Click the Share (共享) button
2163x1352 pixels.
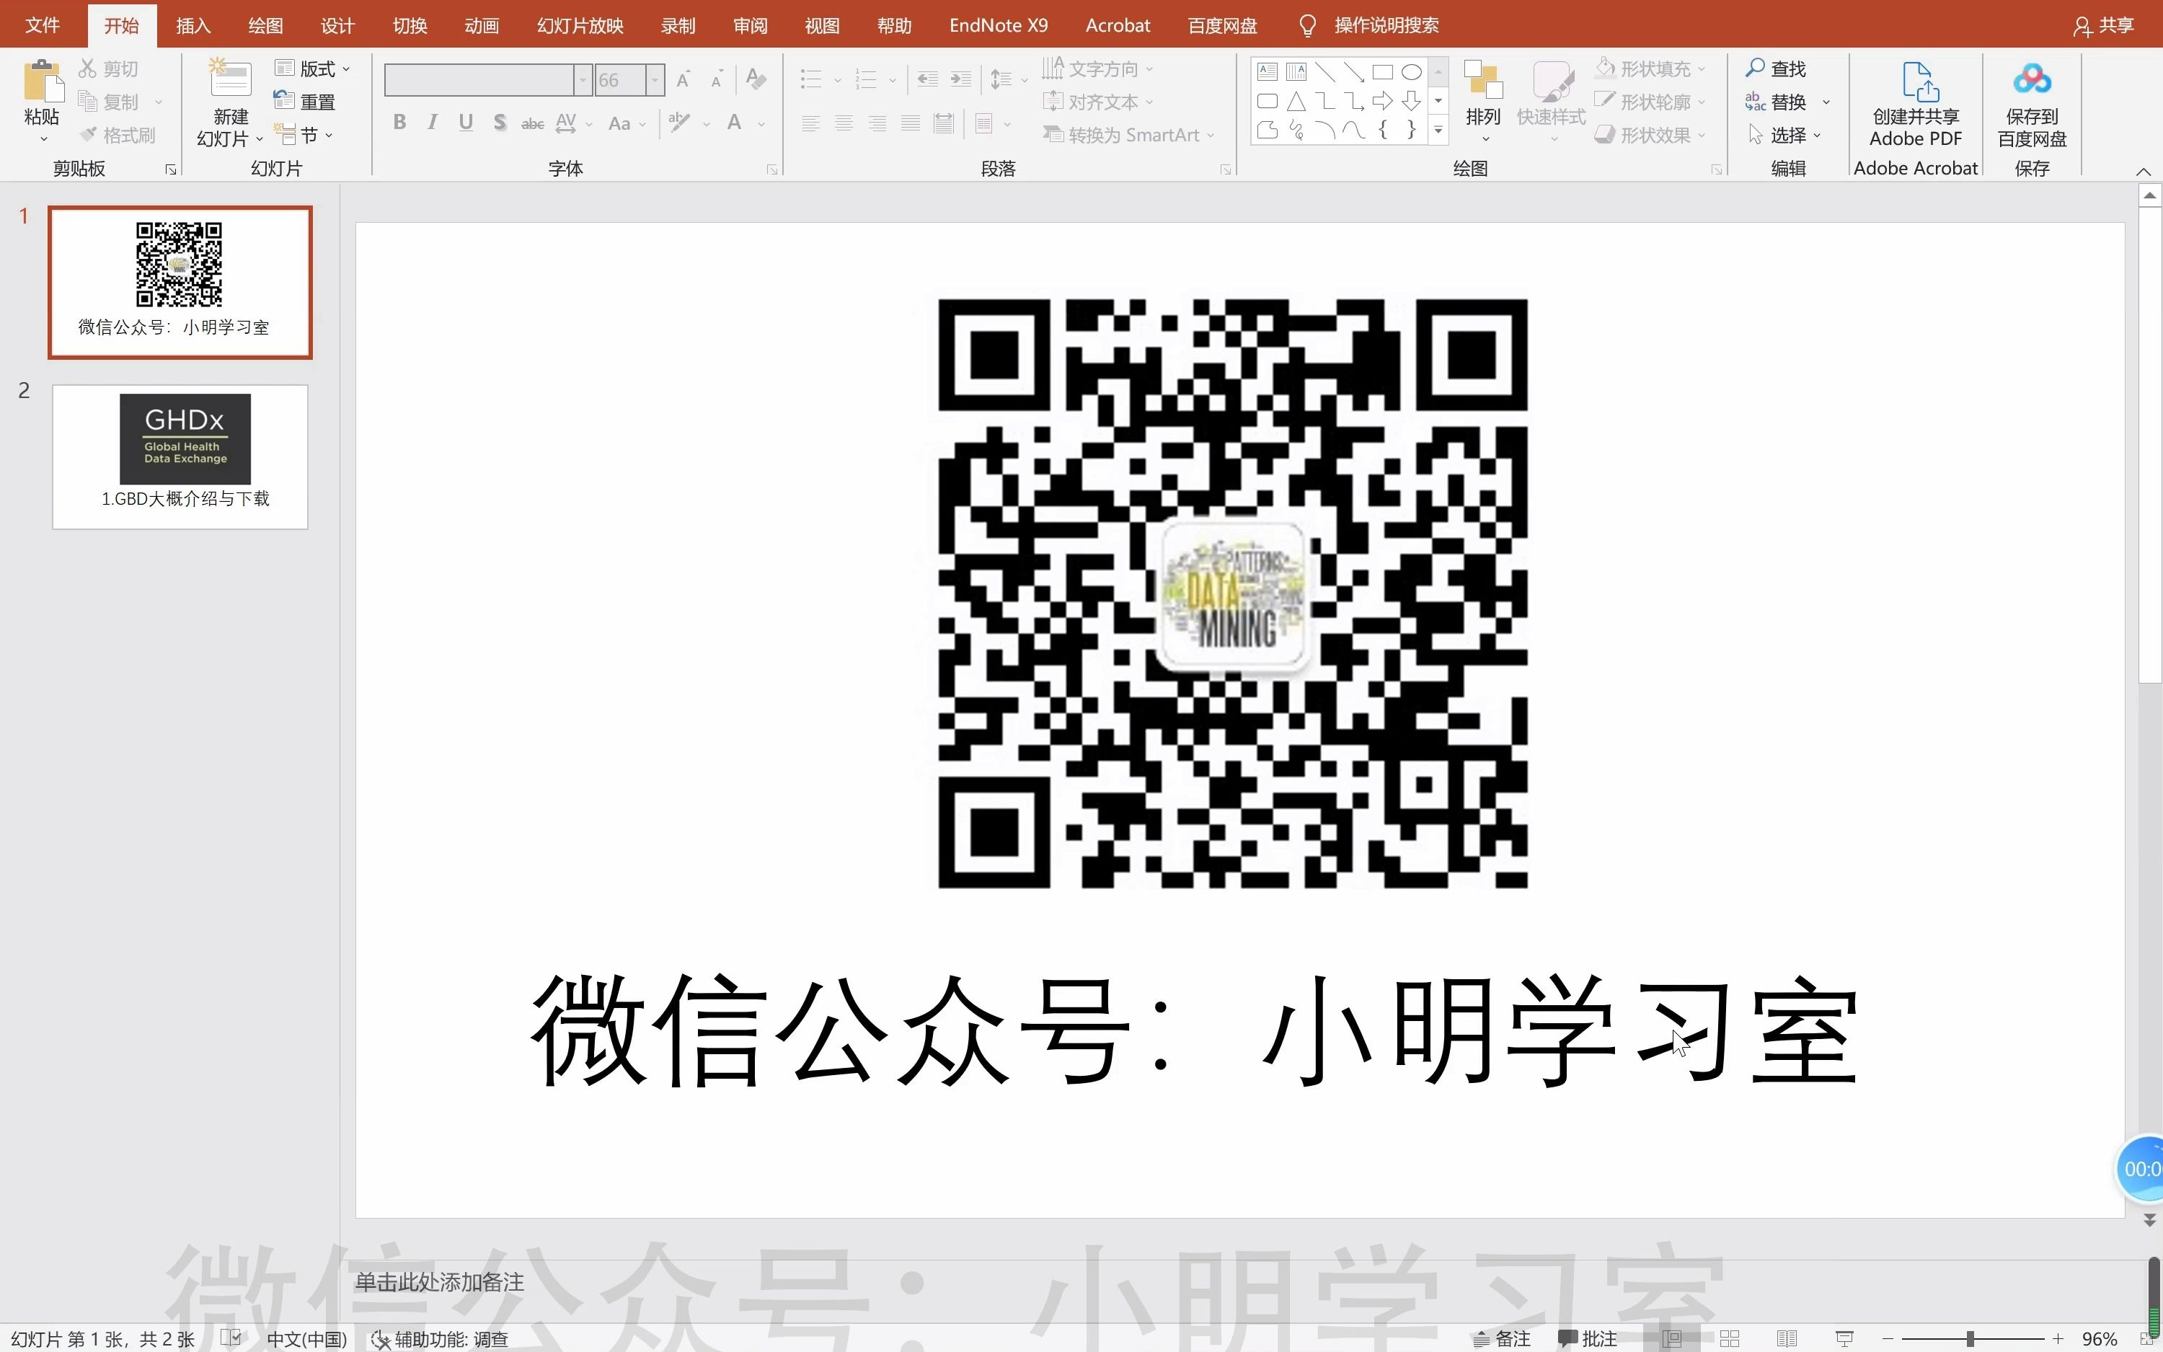(x=2104, y=25)
